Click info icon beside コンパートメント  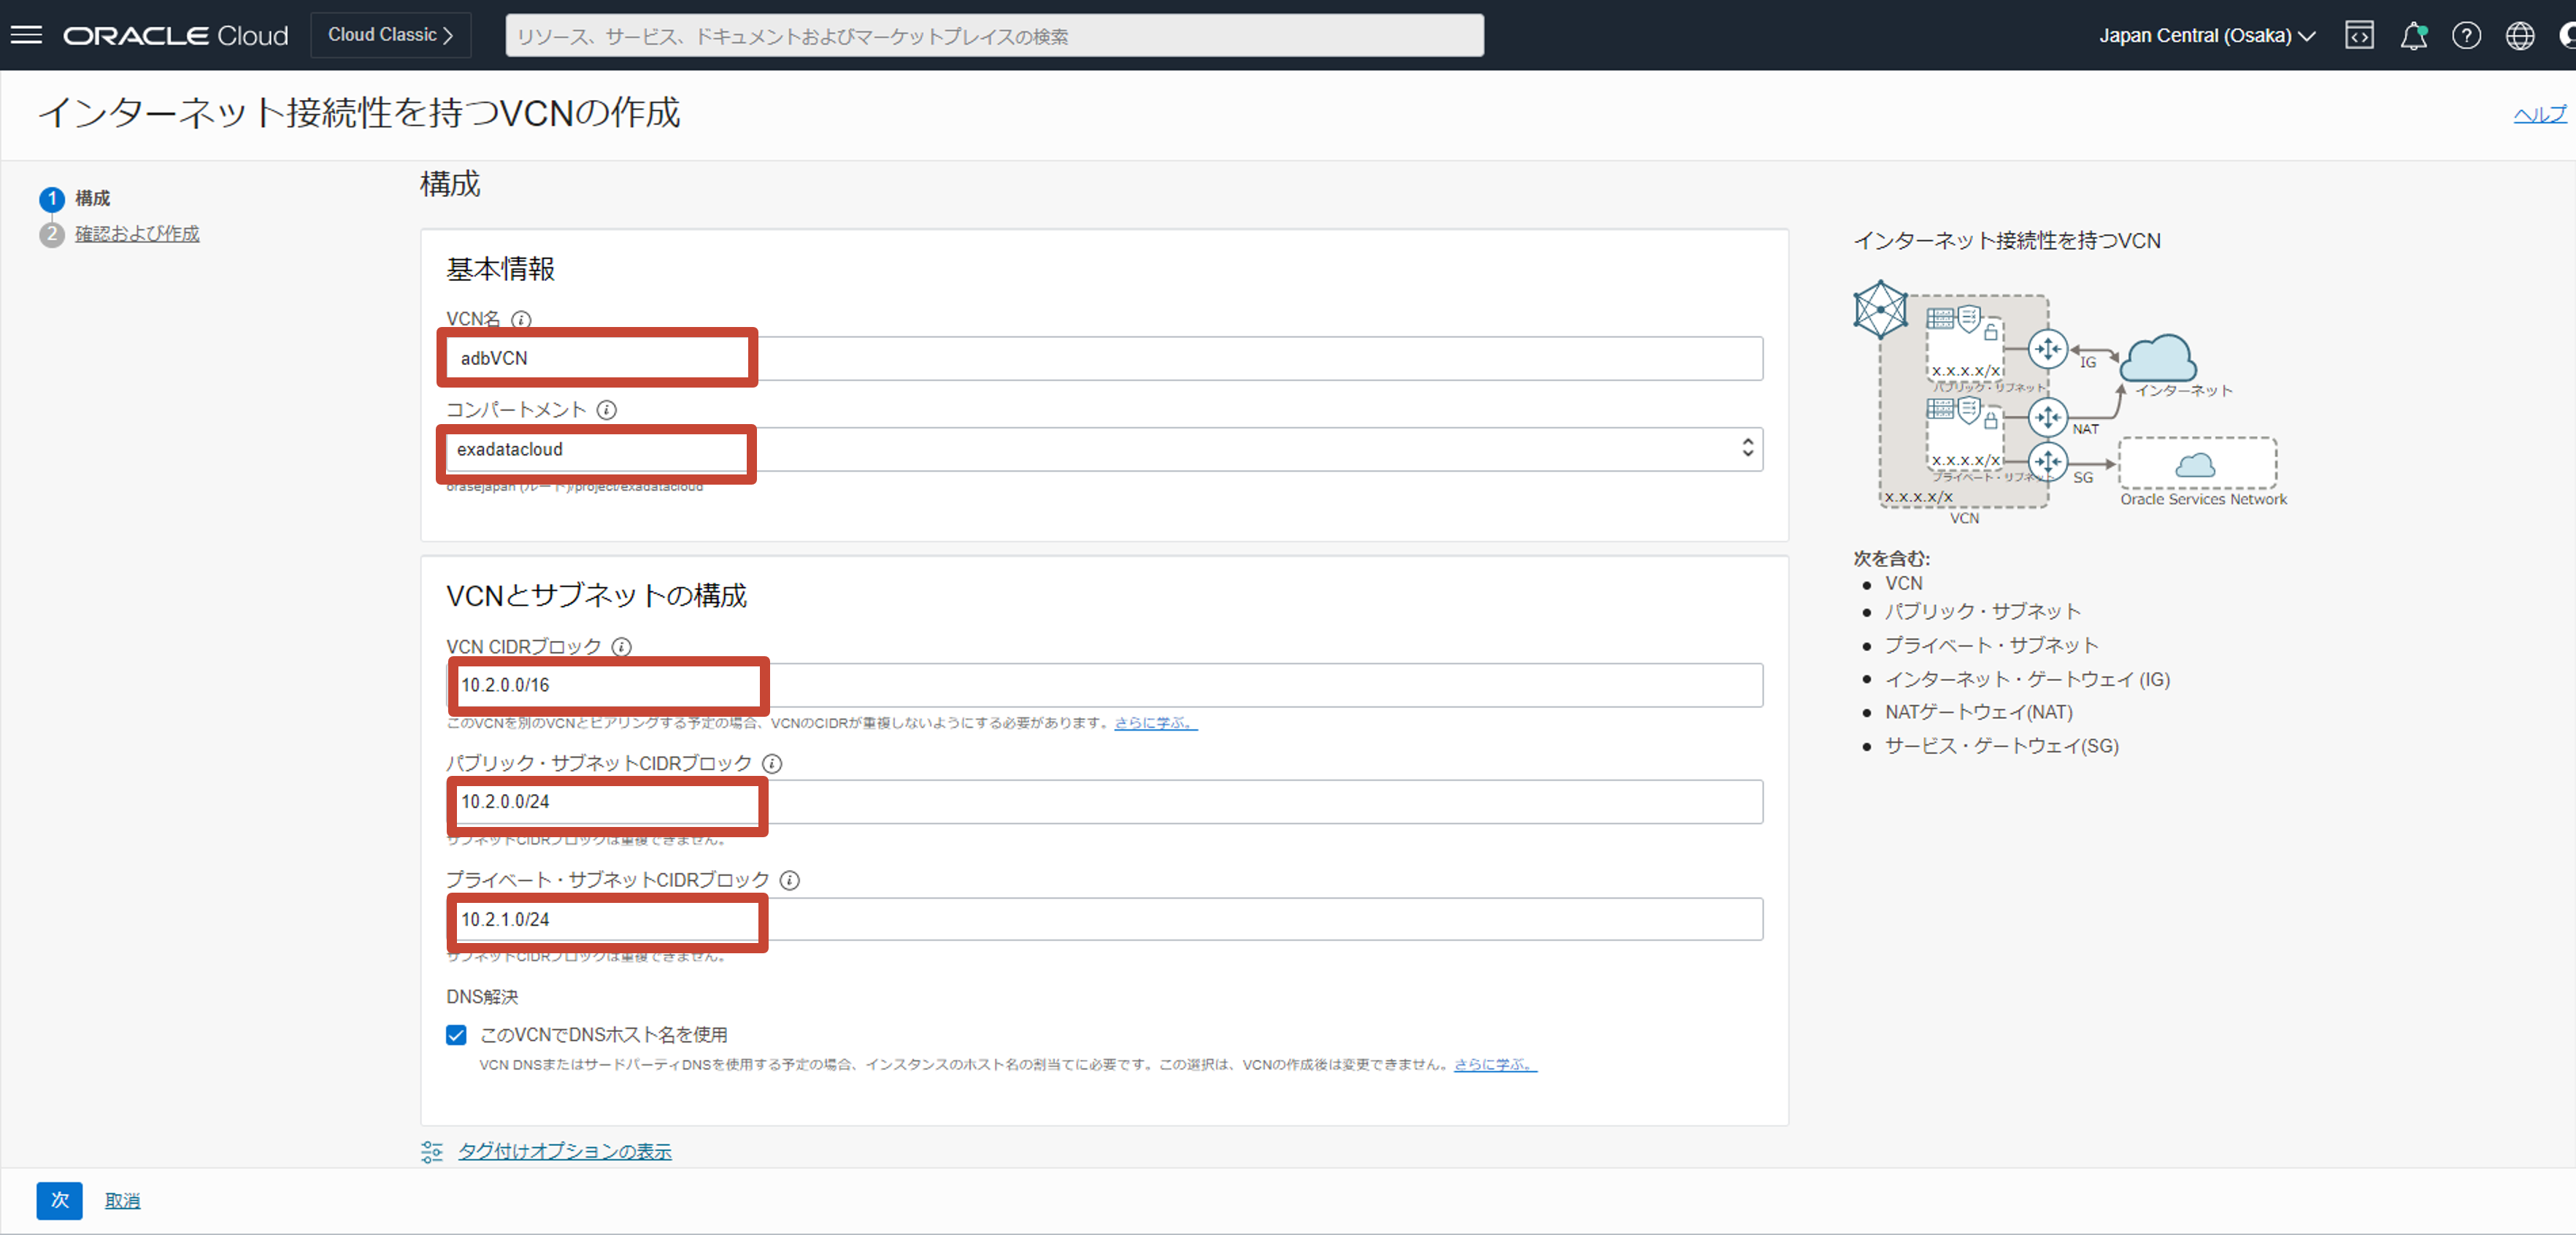(606, 409)
